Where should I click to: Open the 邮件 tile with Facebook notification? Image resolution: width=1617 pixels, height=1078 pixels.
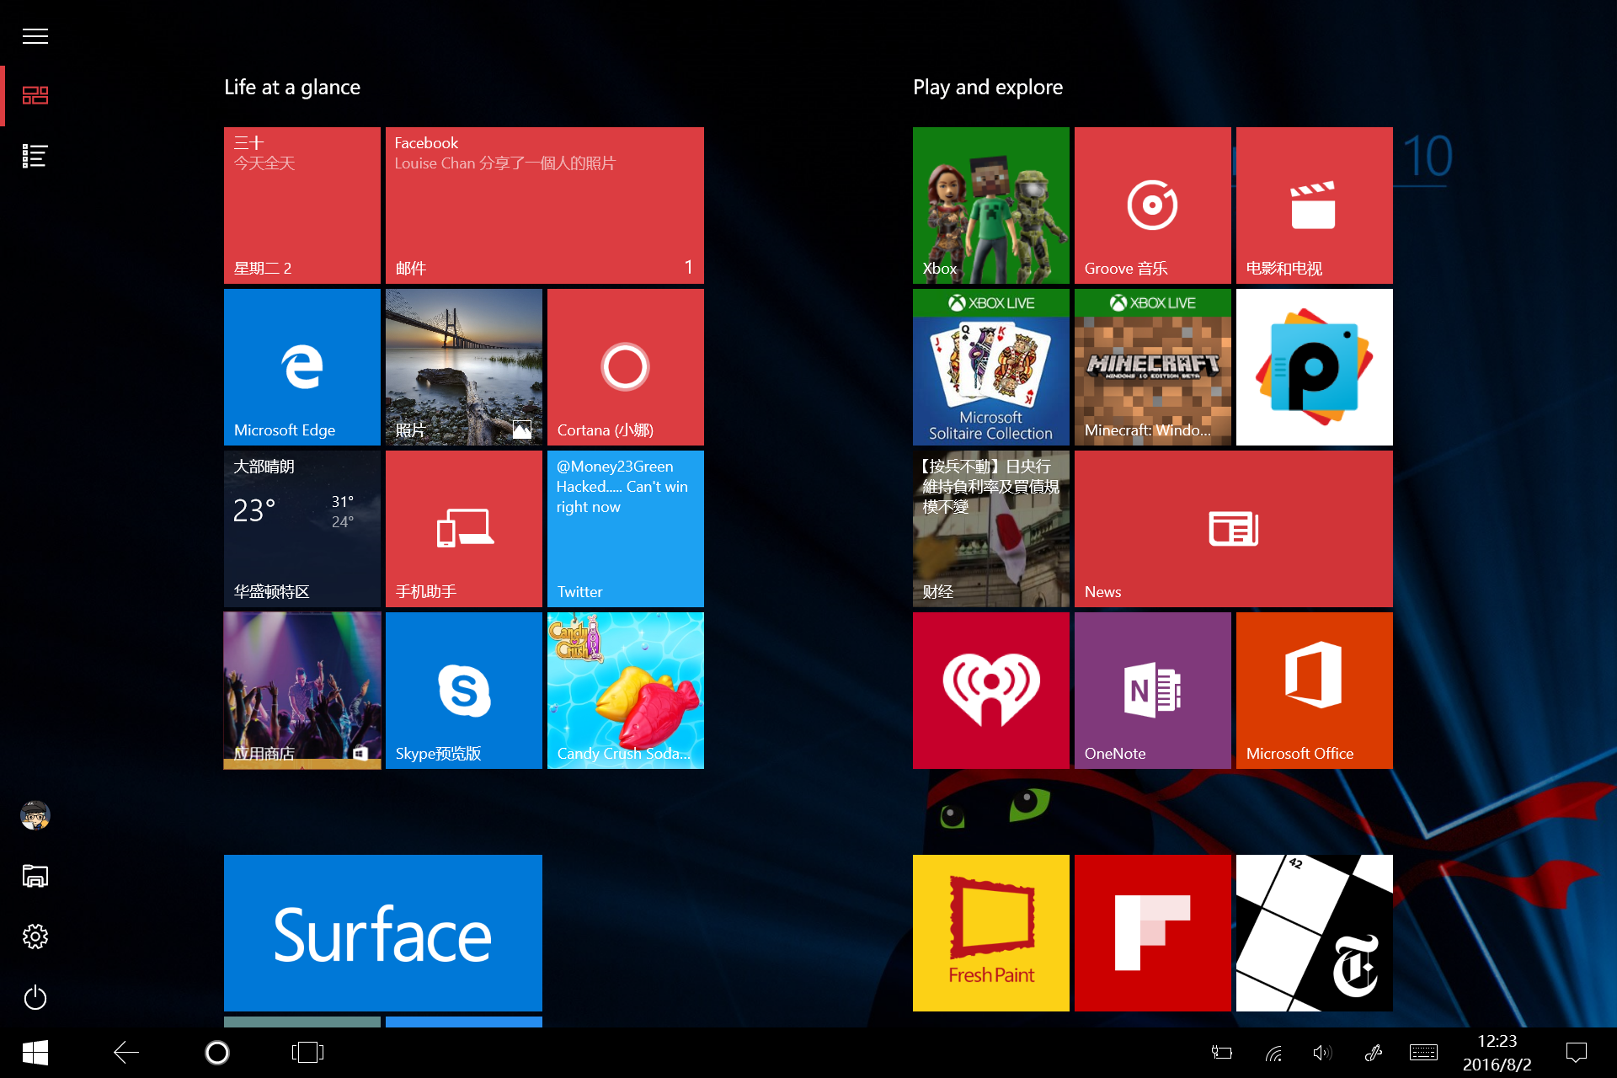coord(544,205)
